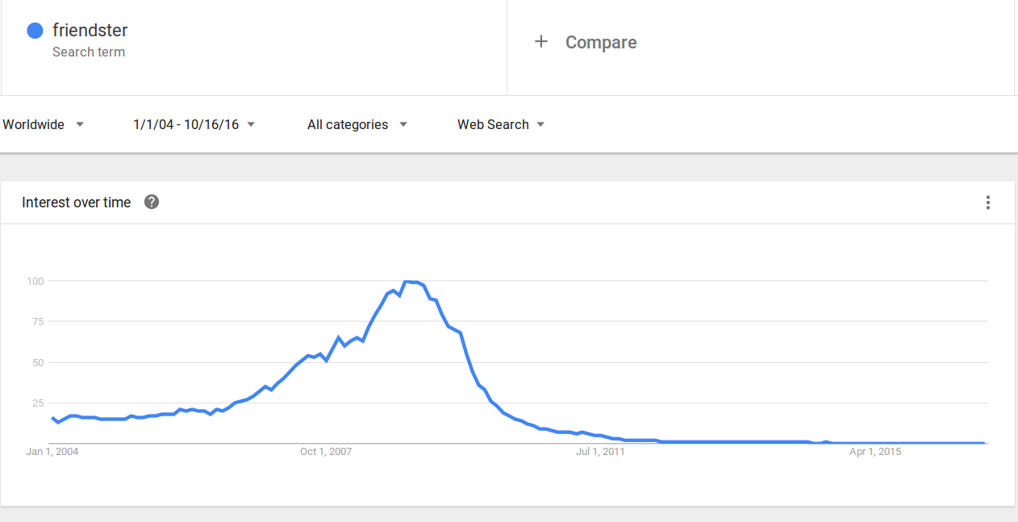The width and height of the screenshot is (1018, 522).
Task: Click the Interest over time heading
Action: pyautogui.click(x=77, y=203)
